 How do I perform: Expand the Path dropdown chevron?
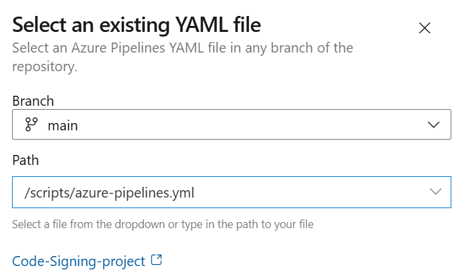pyautogui.click(x=435, y=192)
